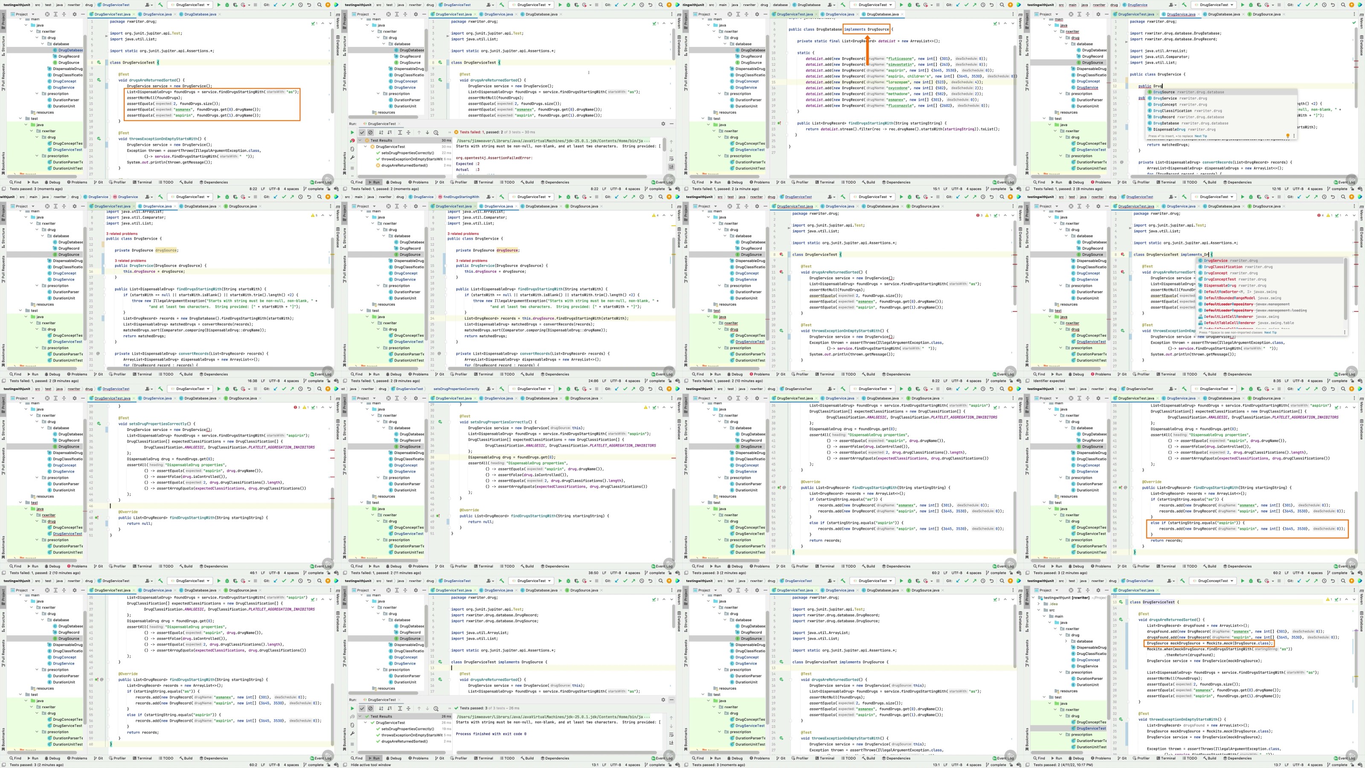This screenshot has height=768, width=1365.
Task: Toggle show ignored tests in the passed-run toolbar
Action: [370, 709]
